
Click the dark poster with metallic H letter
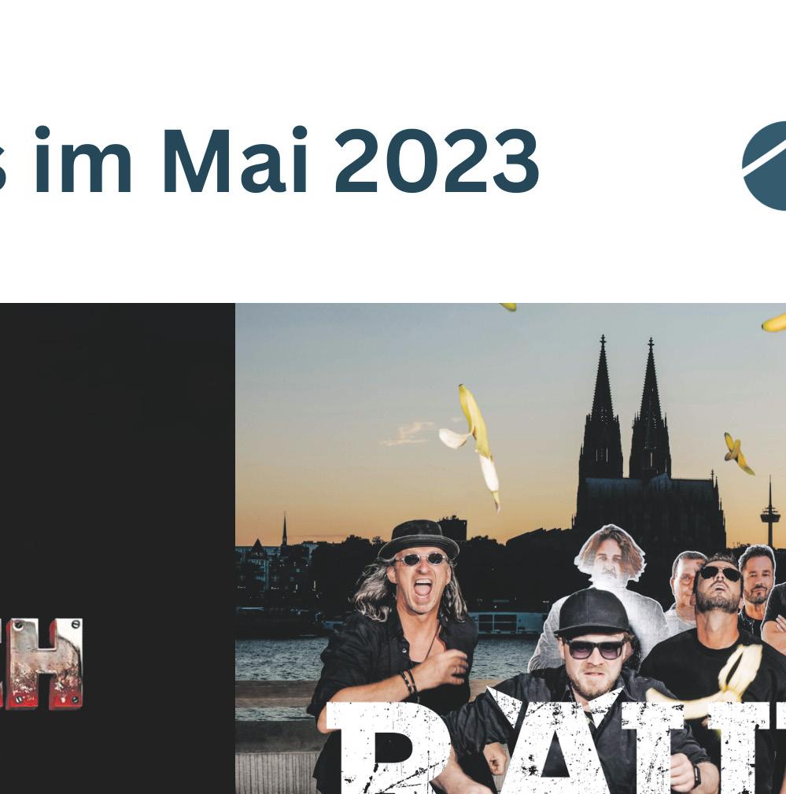[x=117, y=548]
